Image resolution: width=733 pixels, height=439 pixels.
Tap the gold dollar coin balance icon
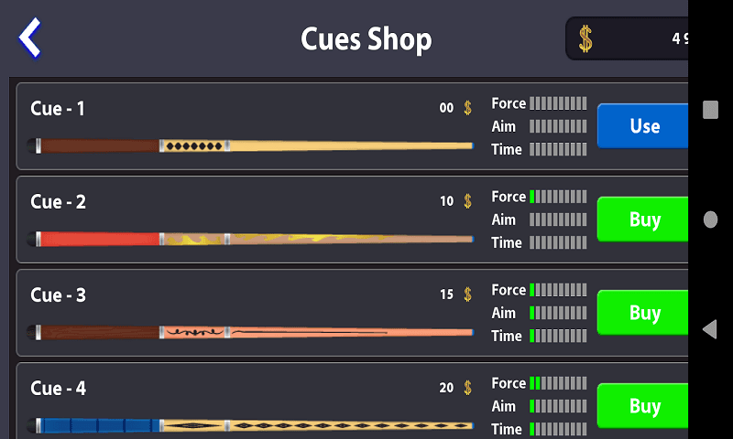click(585, 38)
